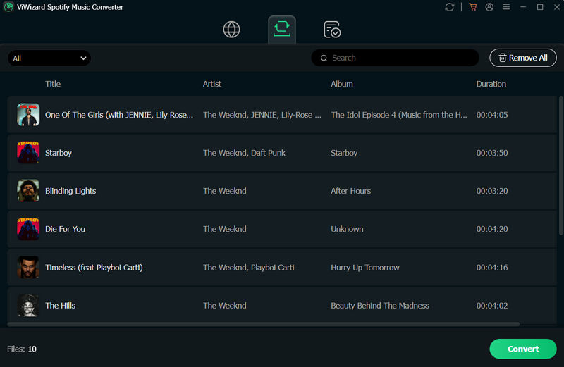Select the Blinding Lights track row
The image size is (564, 367).
(282, 191)
